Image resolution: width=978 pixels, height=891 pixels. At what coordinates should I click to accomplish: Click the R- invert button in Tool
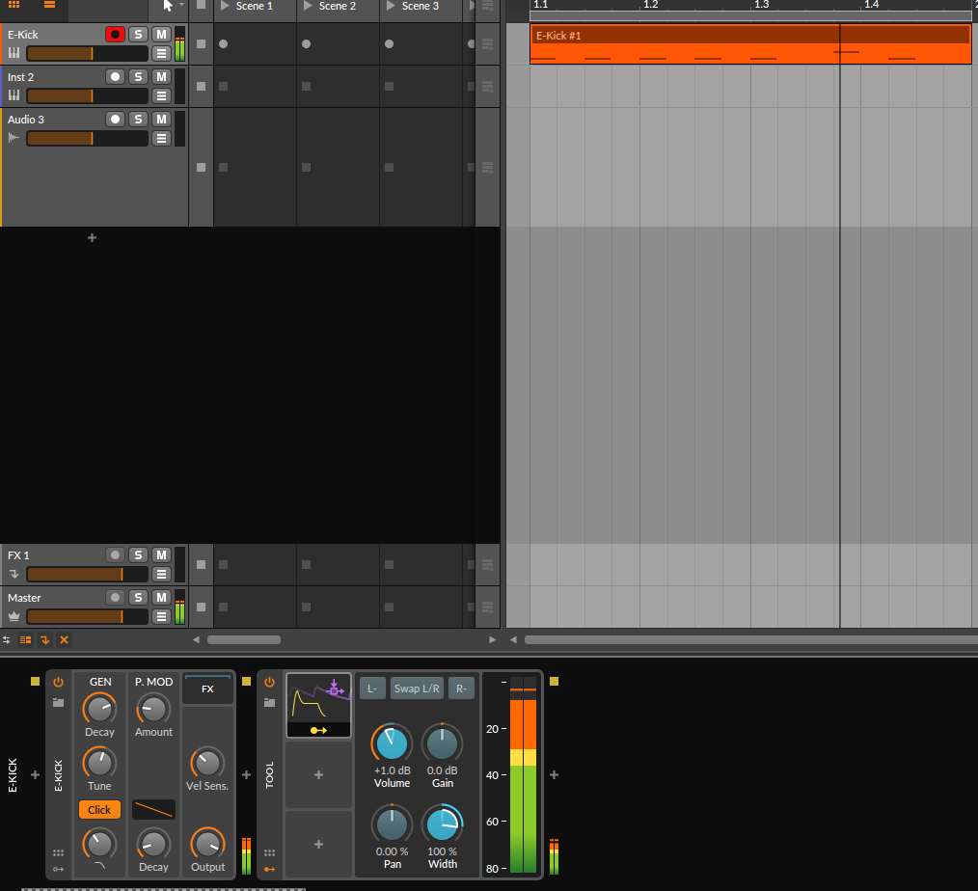pos(462,688)
